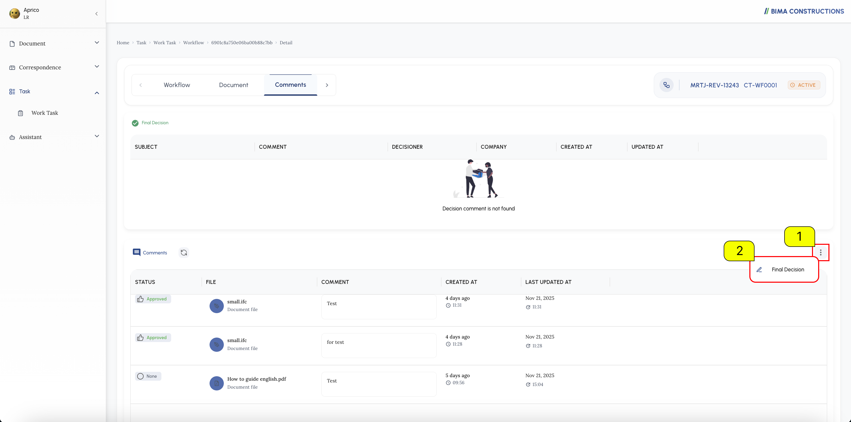Click the workflow link icon beside MRTJ-REV-13243

[666, 85]
